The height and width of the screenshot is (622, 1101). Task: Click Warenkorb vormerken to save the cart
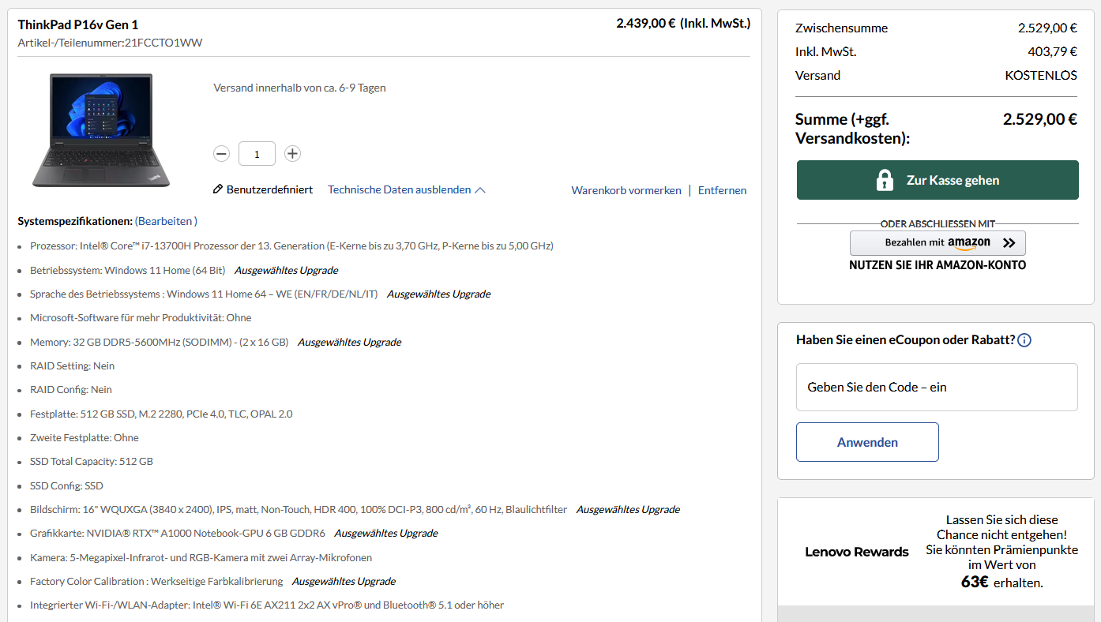point(626,189)
